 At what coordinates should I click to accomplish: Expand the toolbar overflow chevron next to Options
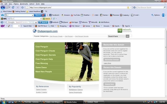coord(163,15)
